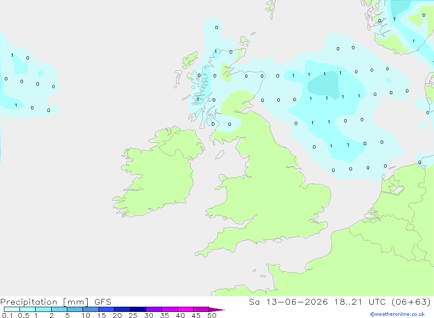Image resolution: width=434 pixels, height=318 pixels.
Task: Select the 5 to 10 mm legend swatch
Action: tap(75, 309)
